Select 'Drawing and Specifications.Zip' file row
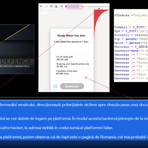Viewport: 148px width, 148px height. 72,65
